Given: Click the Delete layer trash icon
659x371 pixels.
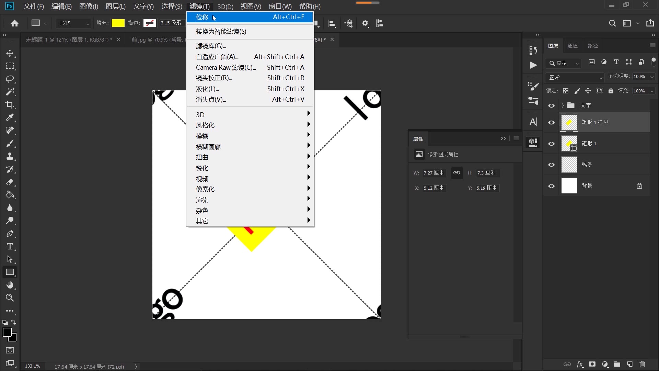Looking at the screenshot, I should (642, 364).
